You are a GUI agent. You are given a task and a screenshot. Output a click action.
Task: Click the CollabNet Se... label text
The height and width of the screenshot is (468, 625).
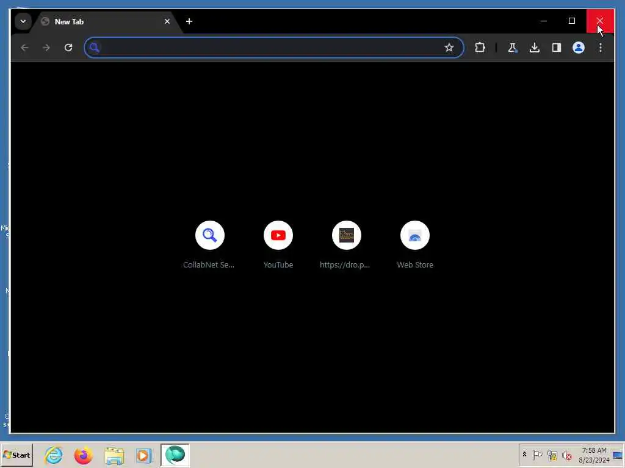pos(209,264)
